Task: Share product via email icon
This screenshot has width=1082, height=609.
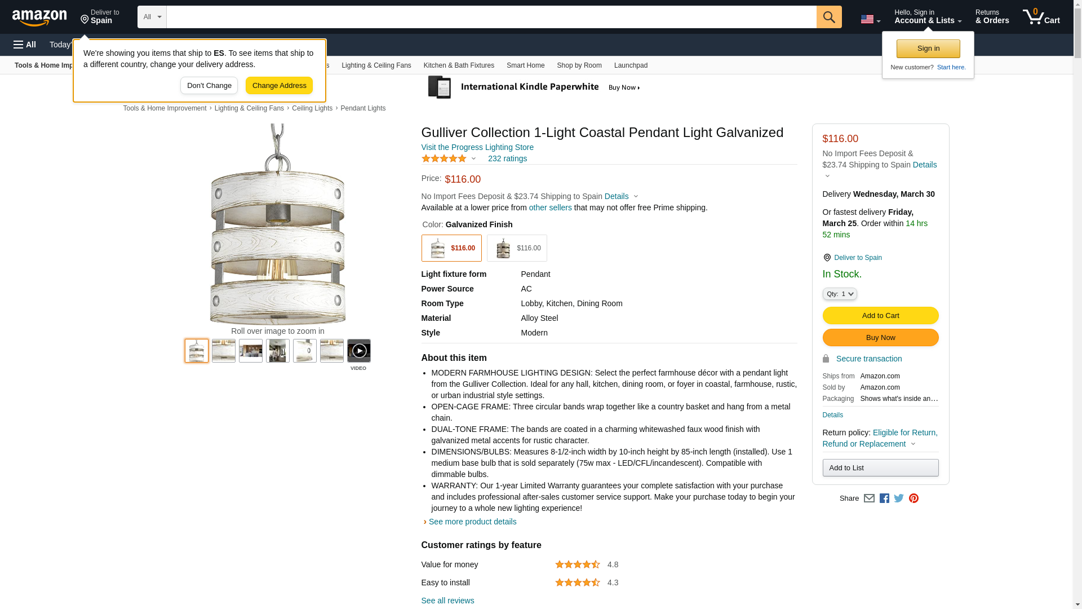Action: coord(869,498)
